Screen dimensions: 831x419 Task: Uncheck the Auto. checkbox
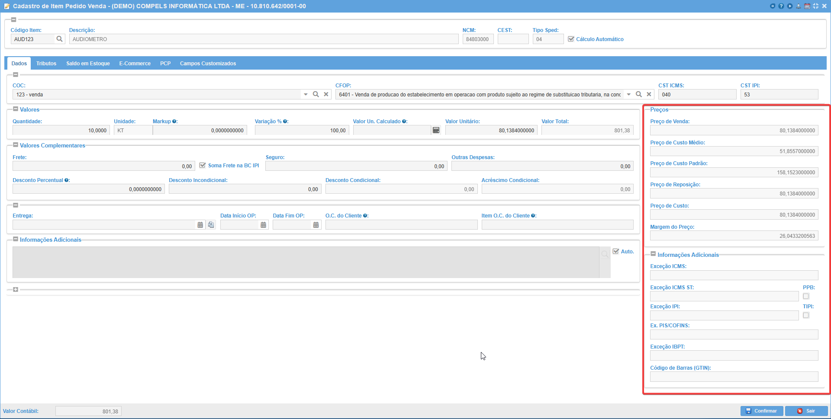coord(616,251)
